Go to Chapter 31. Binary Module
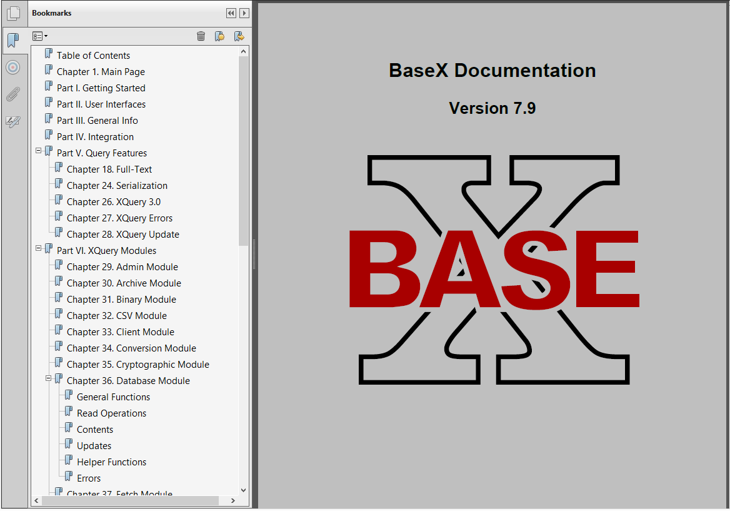 pyautogui.click(x=121, y=300)
